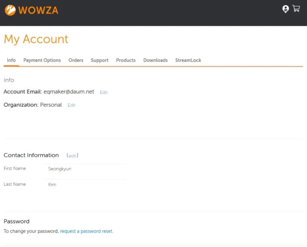Viewport: 307px width, 247px height.
Task: Open the StreamLock tab
Action: click(188, 60)
